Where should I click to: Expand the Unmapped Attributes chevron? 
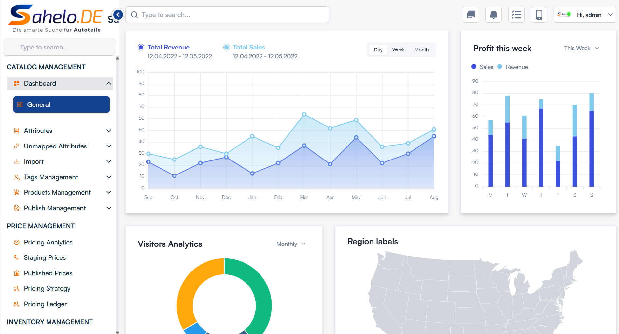[x=109, y=146]
